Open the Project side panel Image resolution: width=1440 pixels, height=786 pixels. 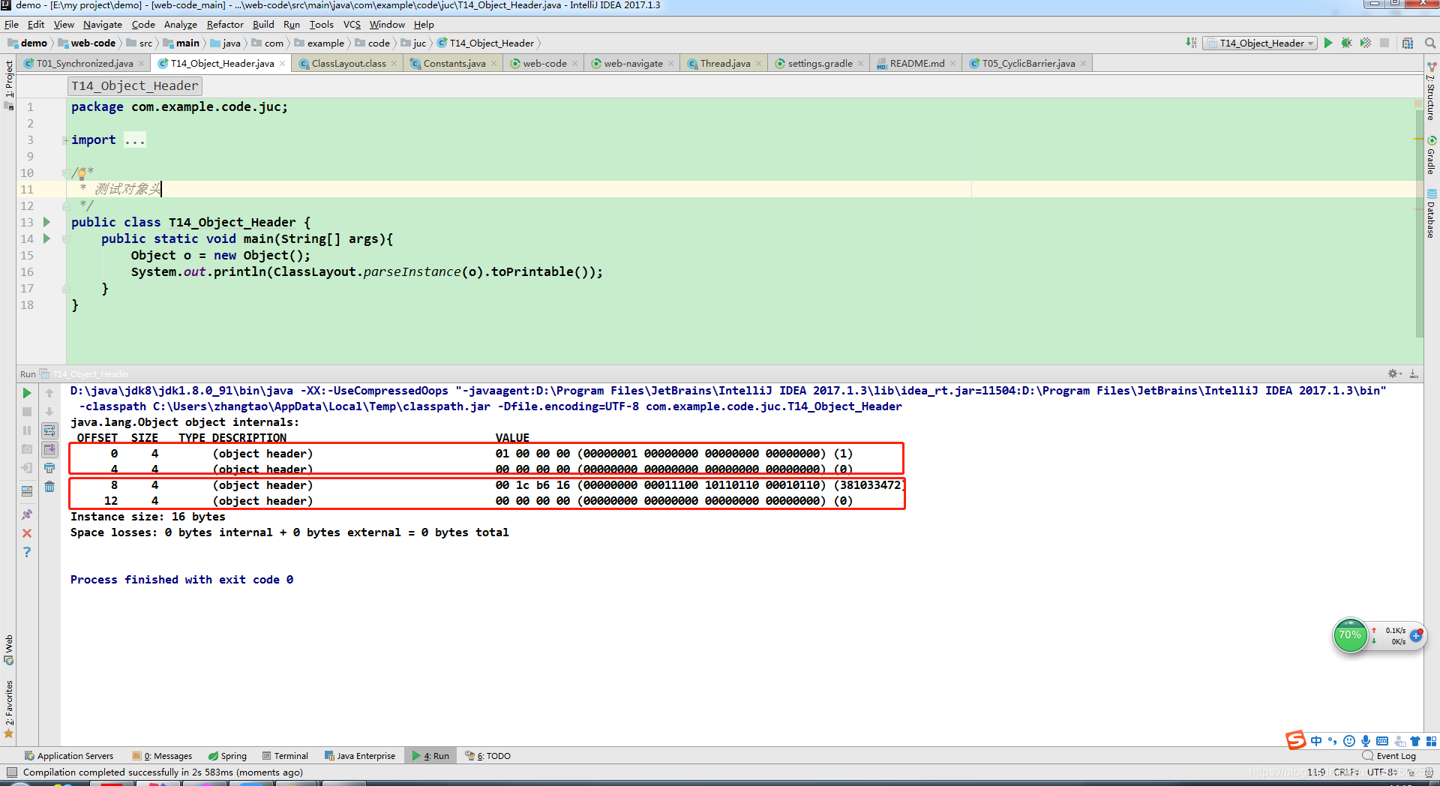click(9, 84)
